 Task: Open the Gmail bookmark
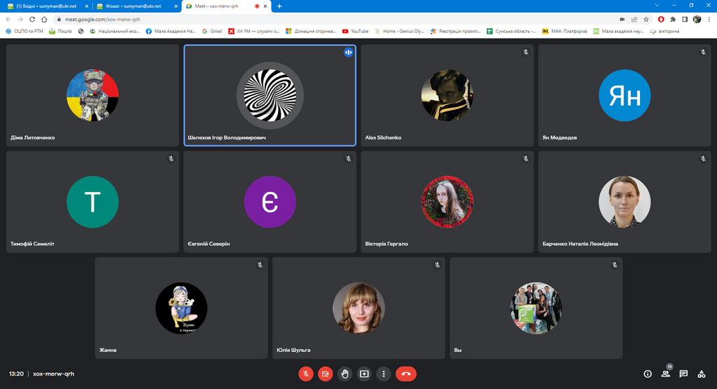coord(212,31)
